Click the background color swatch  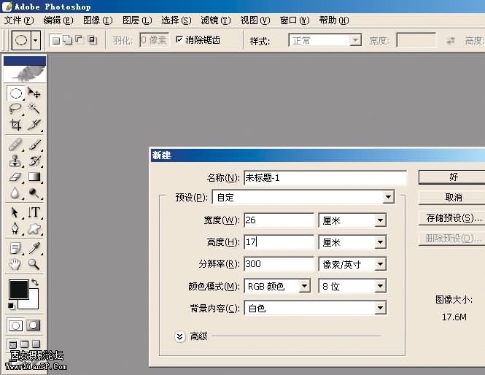point(34,303)
